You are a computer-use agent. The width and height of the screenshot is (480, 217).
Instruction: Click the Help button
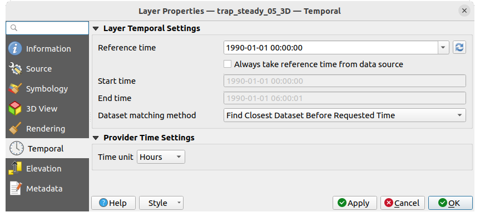(x=113, y=203)
